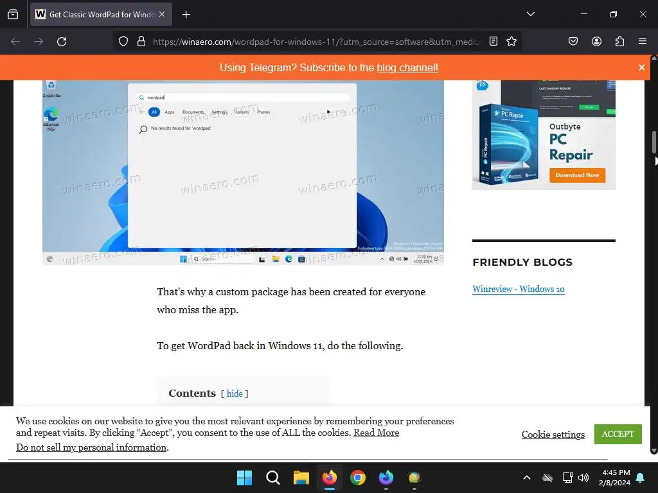
Task: Reload the current page
Action: click(x=62, y=42)
